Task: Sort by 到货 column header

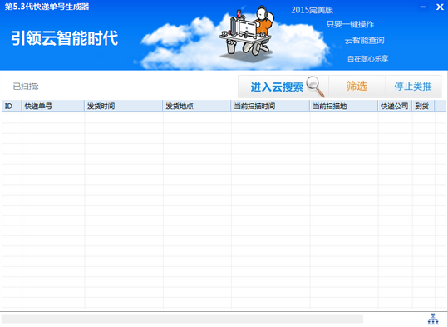Action: [x=423, y=106]
